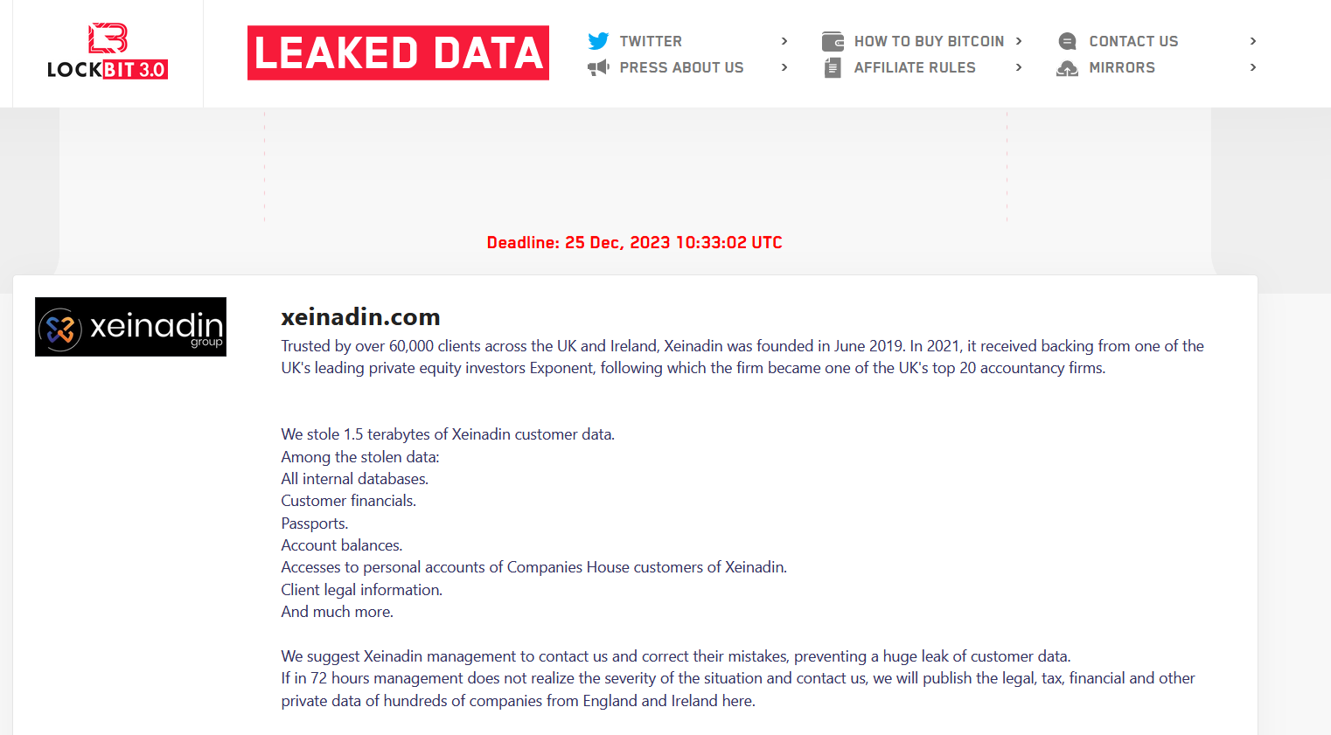Expand the chevron next to Contact Us
Image resolution: width=1331 pixels, height=735 pixels.
coord(1253,41)
